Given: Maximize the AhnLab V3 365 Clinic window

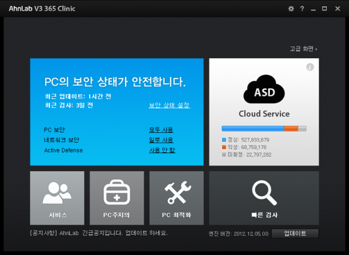Looking at the screenshot, I should (x=325, y=9).
